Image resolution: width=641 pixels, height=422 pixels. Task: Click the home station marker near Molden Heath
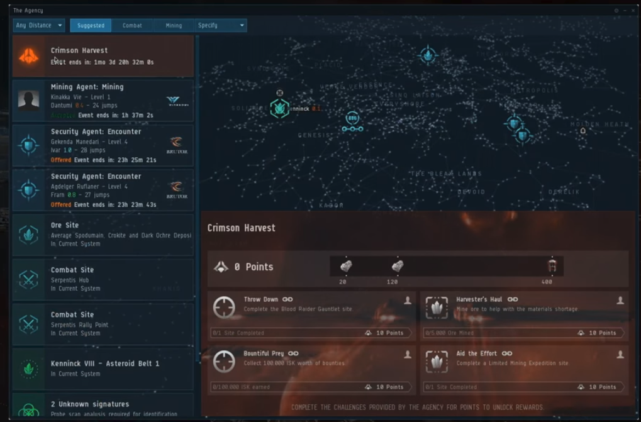click(583, 131)
